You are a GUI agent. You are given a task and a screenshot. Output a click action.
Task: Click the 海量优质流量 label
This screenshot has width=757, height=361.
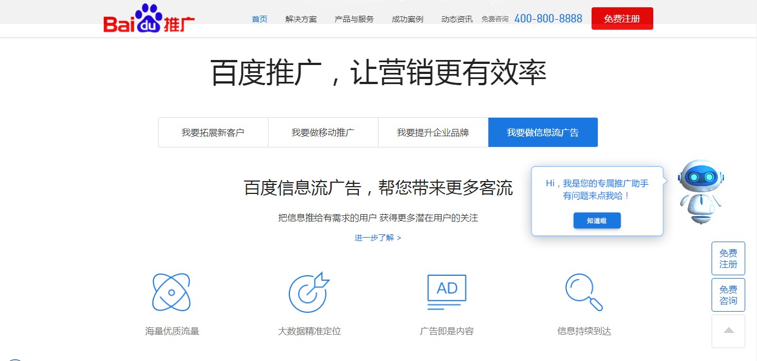pos(172,331)
